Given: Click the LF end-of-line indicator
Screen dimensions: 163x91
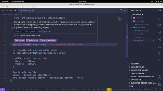Looking at the screenshot, I should pos(89,89).
